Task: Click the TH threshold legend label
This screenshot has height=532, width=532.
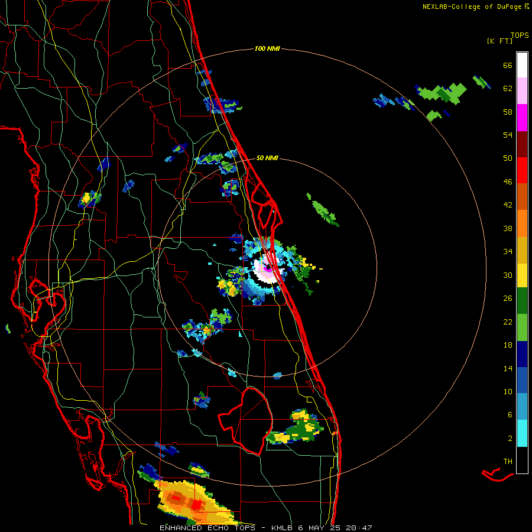Action: tap(508, 462)
